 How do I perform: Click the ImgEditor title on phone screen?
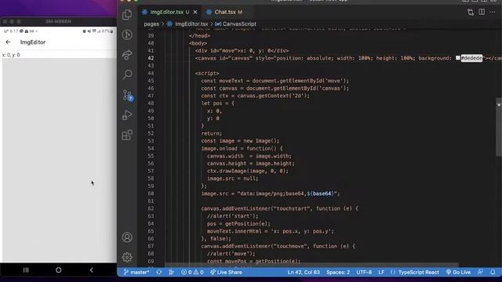point(33,42)
